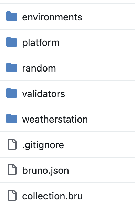Open the validators folder name
The height and width of the screenshot is (208, 135).
(x=44, y=94)
